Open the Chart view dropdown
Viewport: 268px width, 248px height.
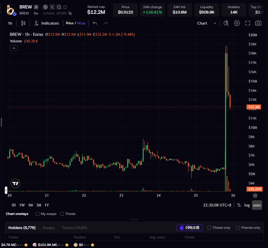coord(207,23)
